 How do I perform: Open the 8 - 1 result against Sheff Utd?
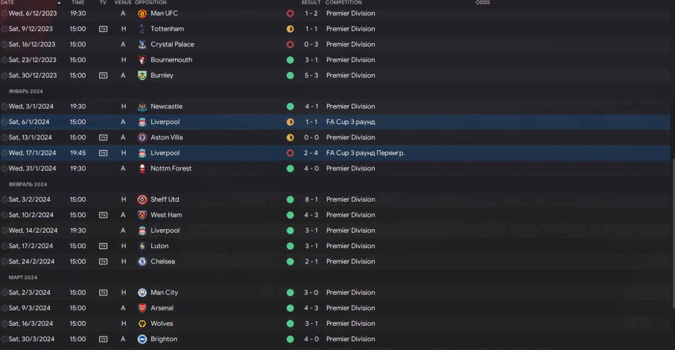click(x=311, y=200)
